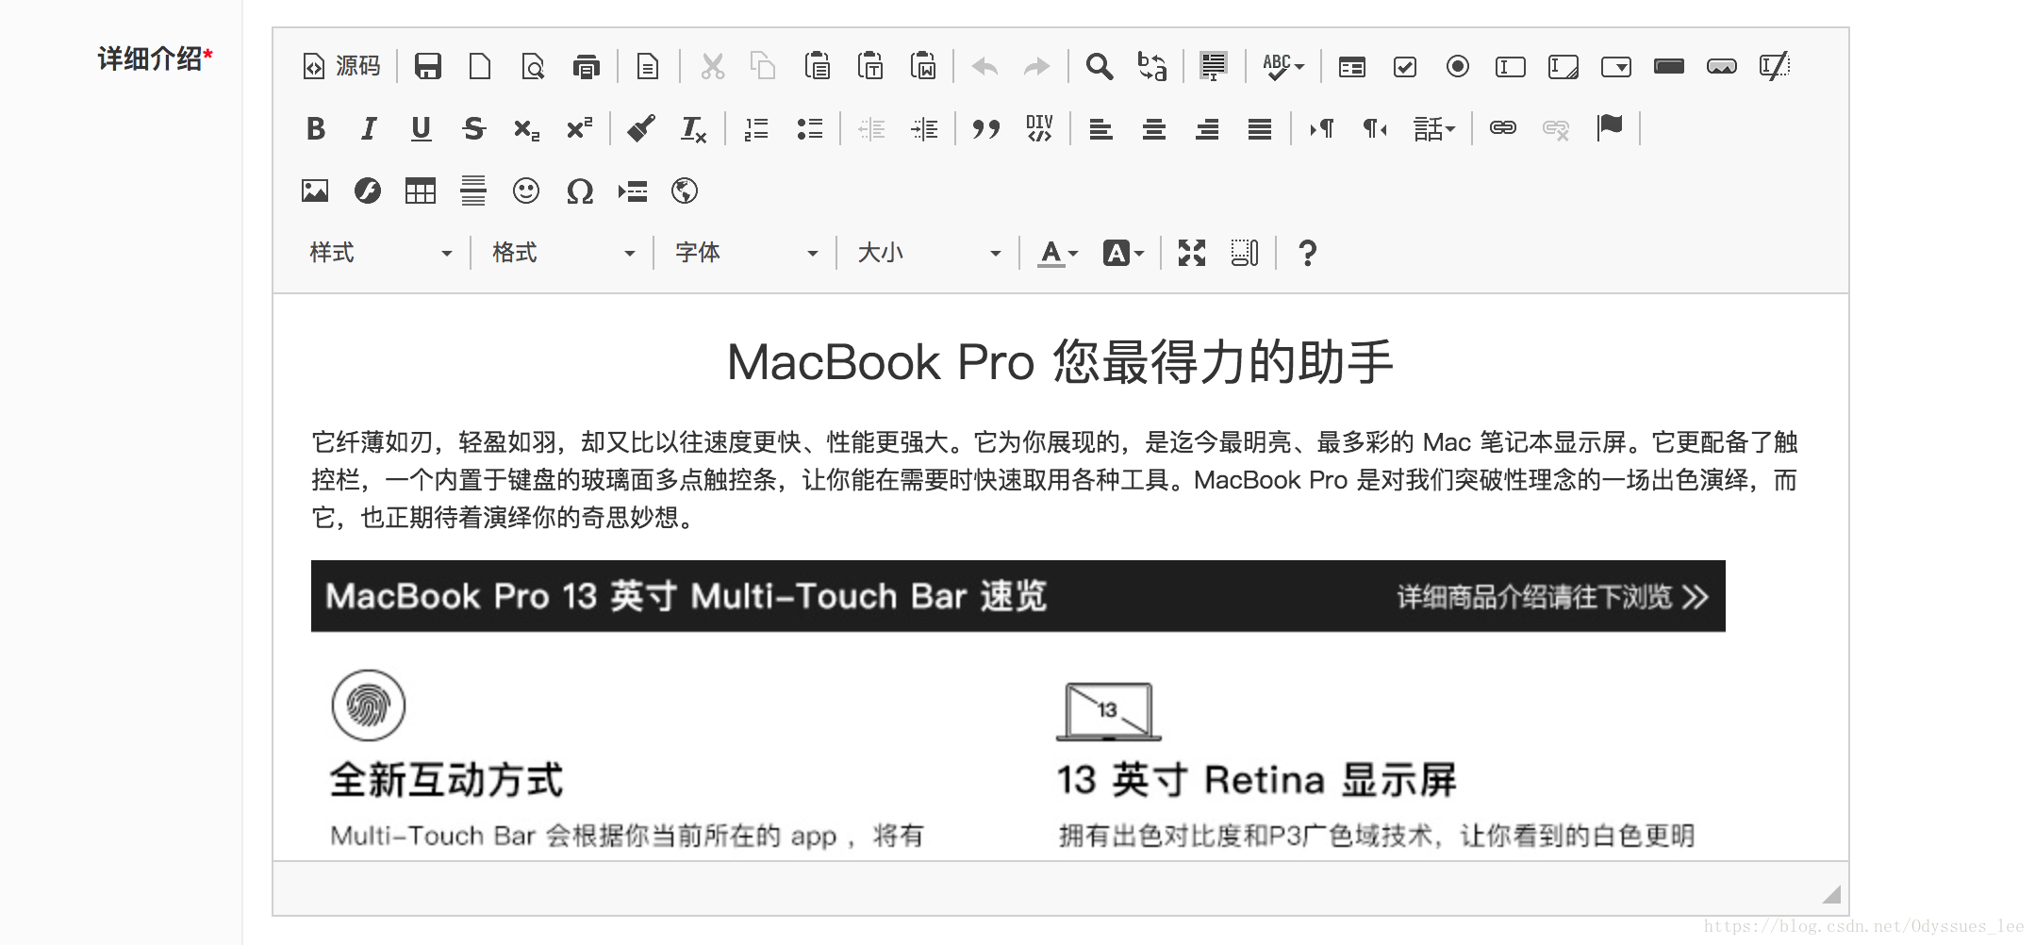Paste from Word icon
The height and width of the screenshot is (945, 2035).
tap(922, 66)
